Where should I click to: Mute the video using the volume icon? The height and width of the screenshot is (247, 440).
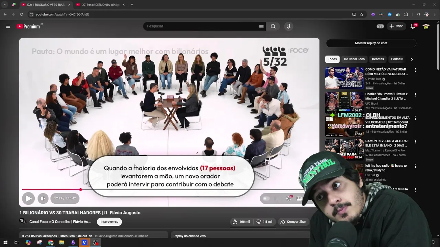tap(43, 198)
